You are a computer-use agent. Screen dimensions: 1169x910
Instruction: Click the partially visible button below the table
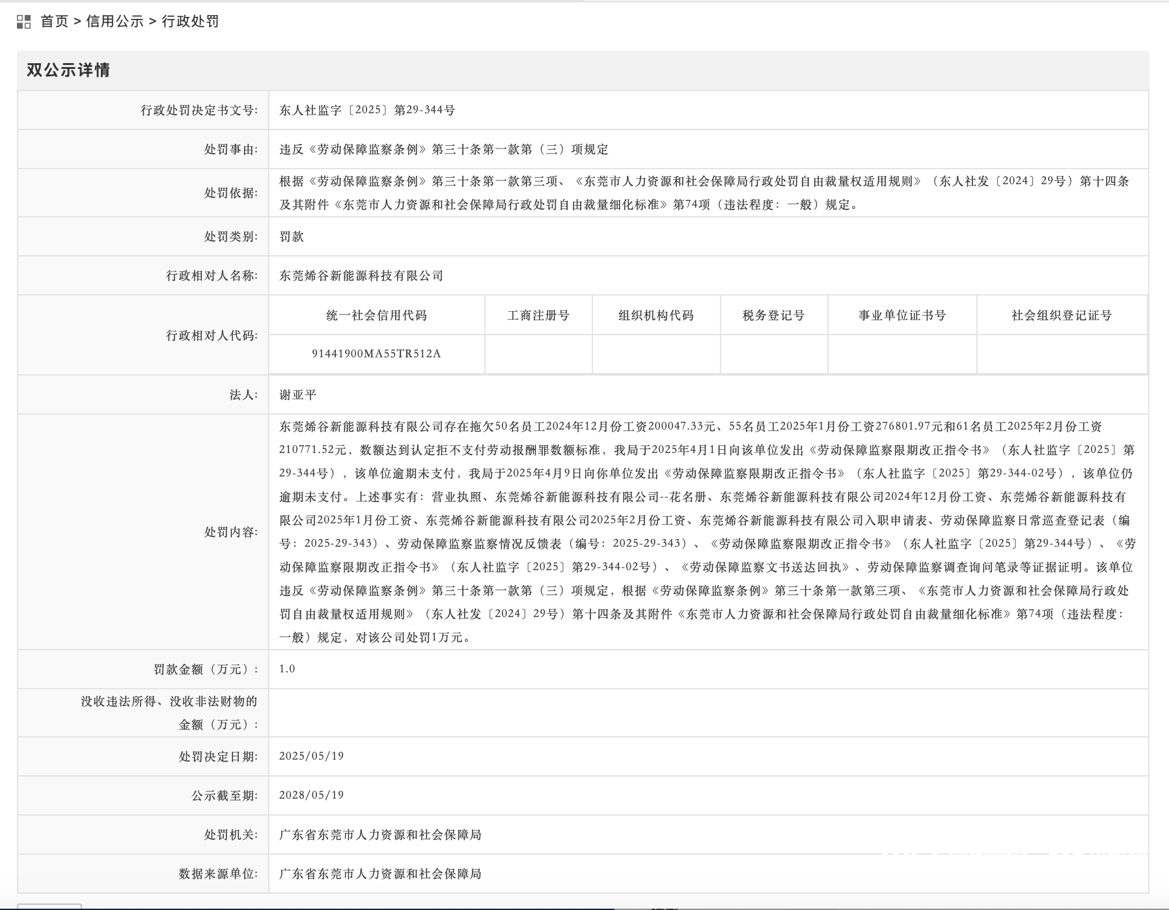[x=49, y=906]
